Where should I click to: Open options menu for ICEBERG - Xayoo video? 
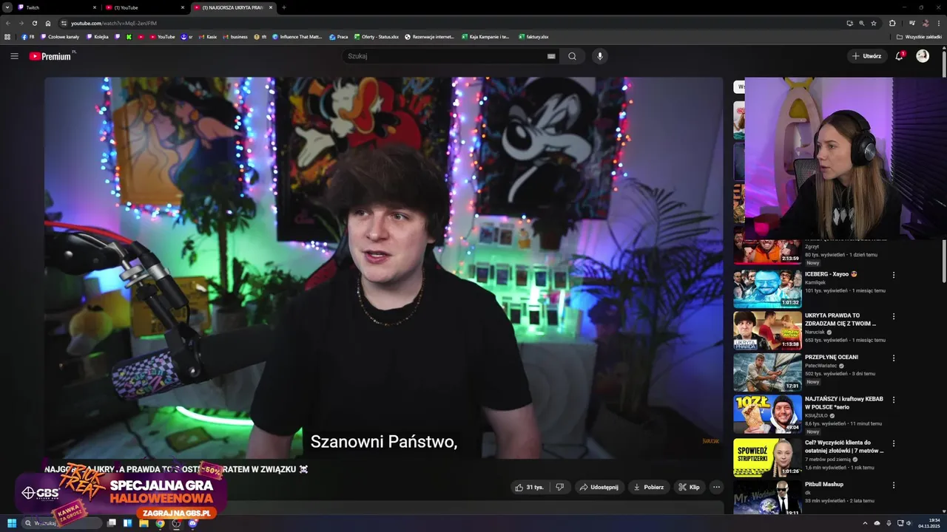[x=894, y=275]
